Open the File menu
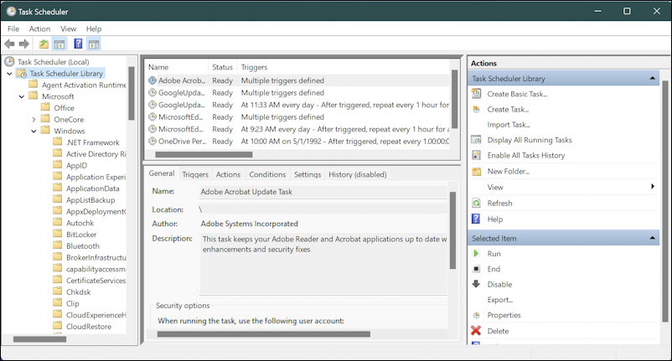Image resolution: width=672 pixels, height=361 pixels. [x=13, y=28]
